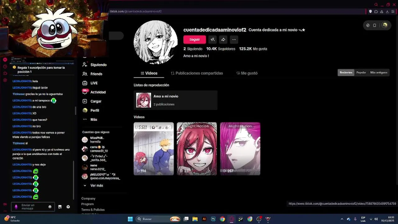Viewport: 398px width, 224px height.
Task: Expand Ver más followed accounts
Action: [93, 185]
